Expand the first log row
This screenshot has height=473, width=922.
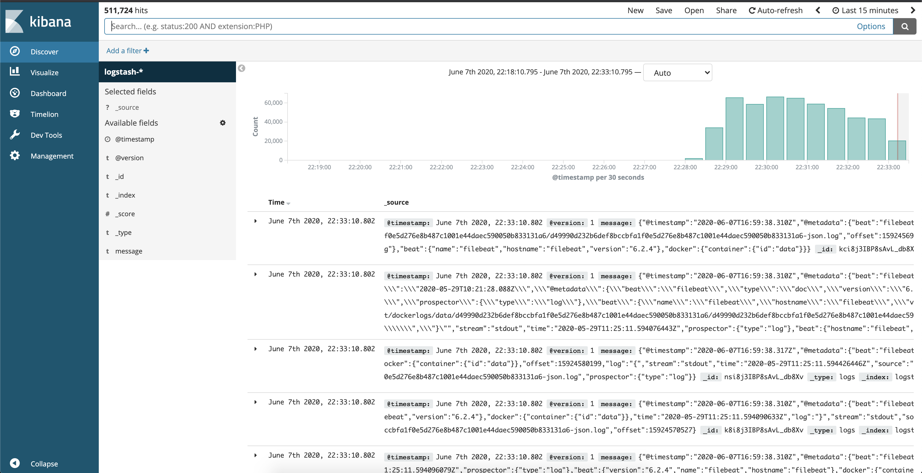click(255, 221)
